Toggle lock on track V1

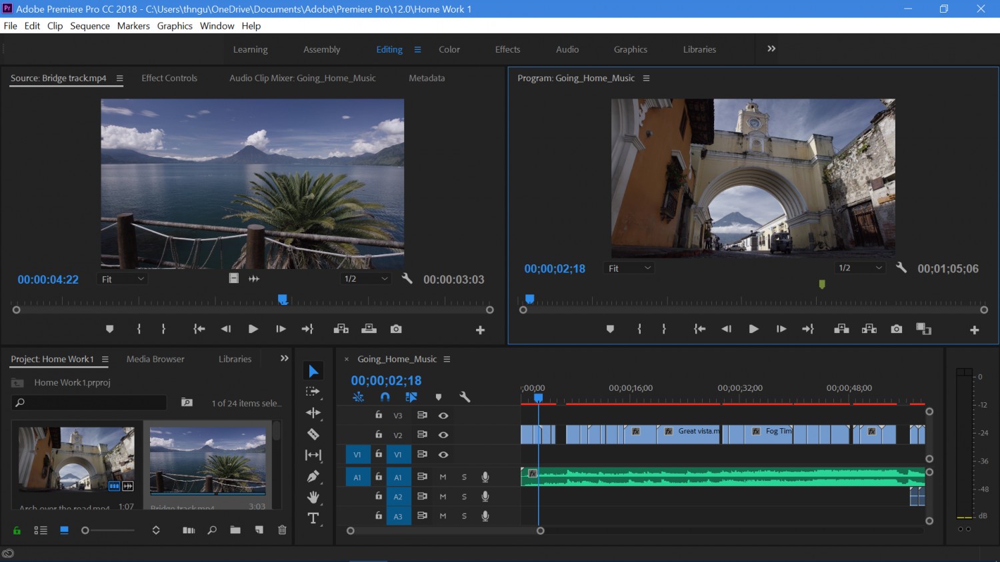click(x=379, y=454)
